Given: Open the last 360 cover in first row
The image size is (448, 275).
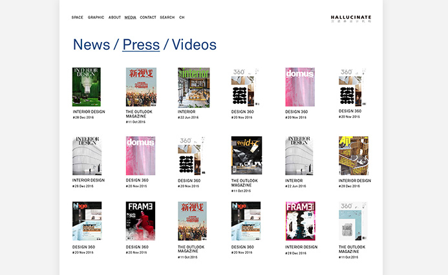Looking at the screenshot, I should point(352,87).
